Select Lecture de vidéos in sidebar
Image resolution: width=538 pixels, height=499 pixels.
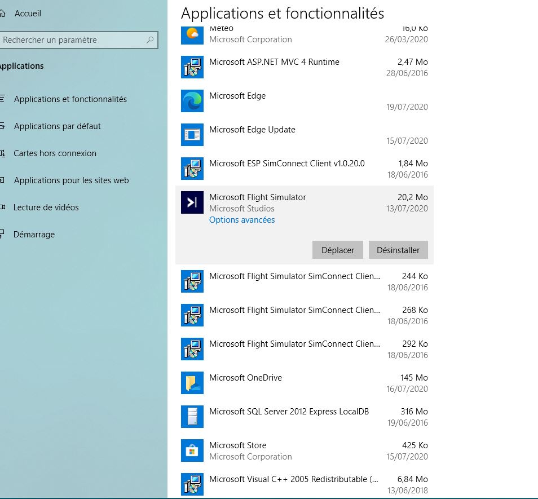point(46,207)
